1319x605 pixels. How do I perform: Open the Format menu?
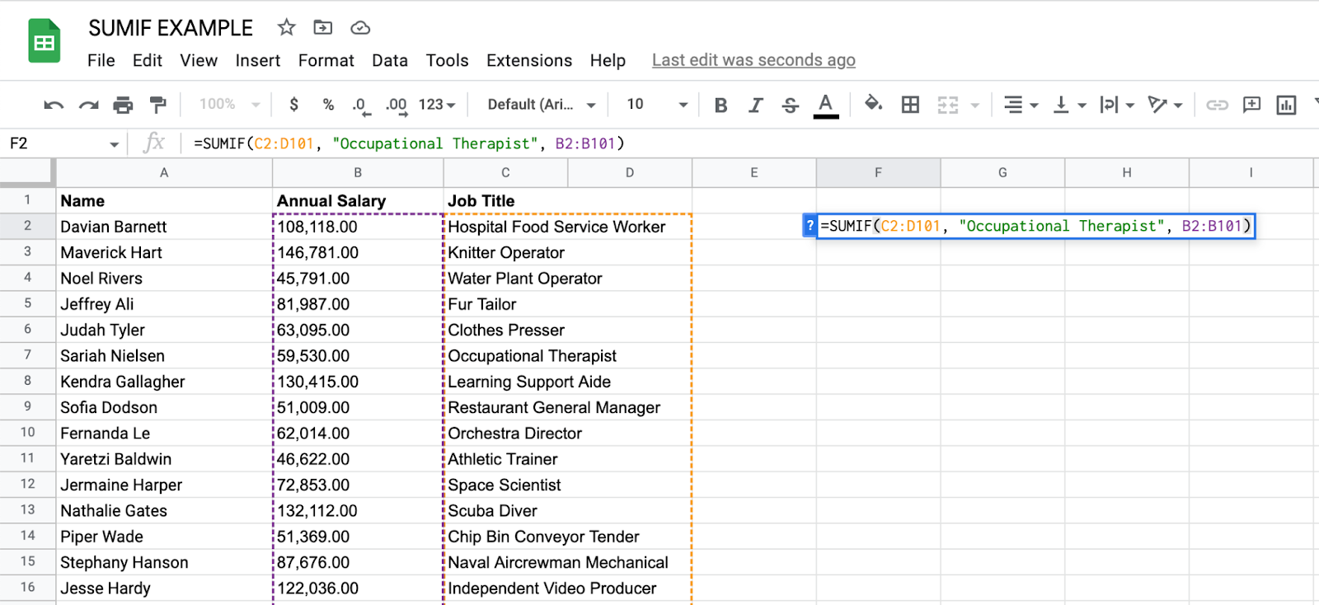pos(326,60)
